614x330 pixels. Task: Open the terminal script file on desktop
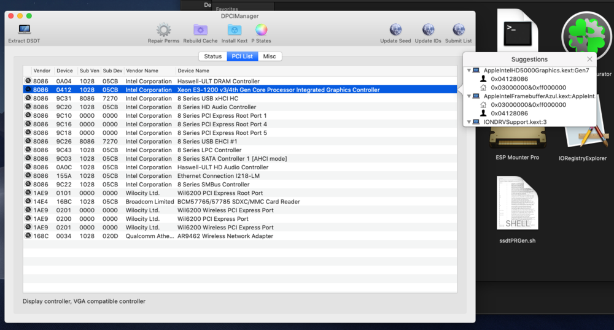(x=517, y=31)
